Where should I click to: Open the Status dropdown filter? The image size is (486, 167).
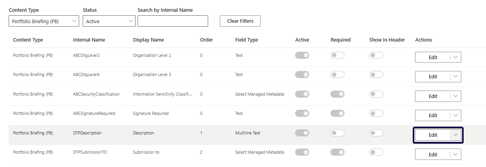click(109, 21)
